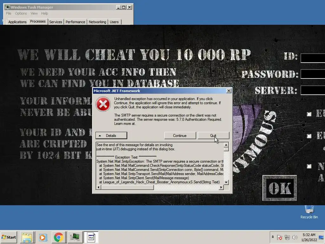
Task: Click horizontal scroll right arrow in details
Action: (221, 187)
